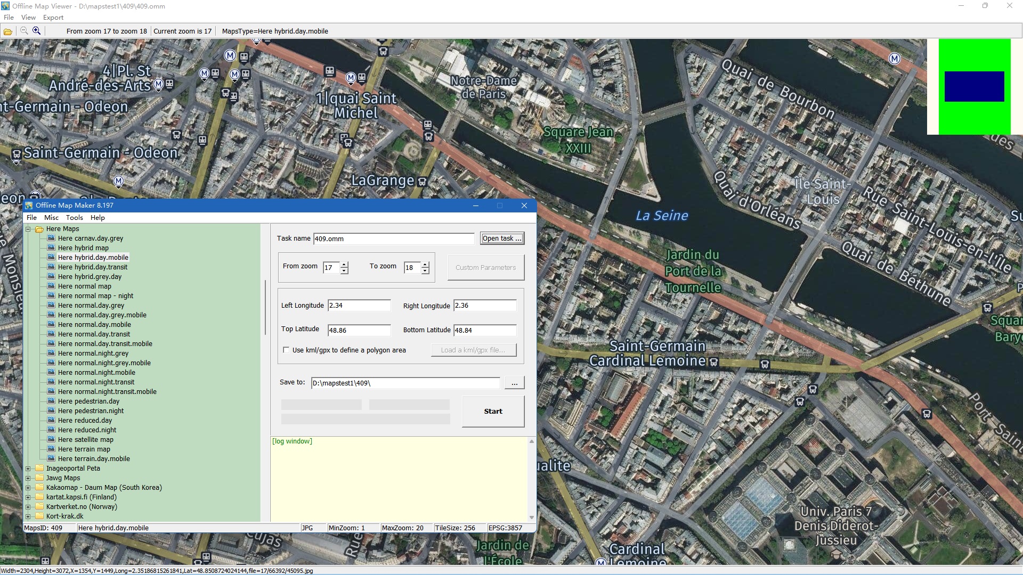This screenshot has height=575, width=1023.
Task: Select map icon beside Here hybrid.day.transit
Action: click(x=51, y=267)
